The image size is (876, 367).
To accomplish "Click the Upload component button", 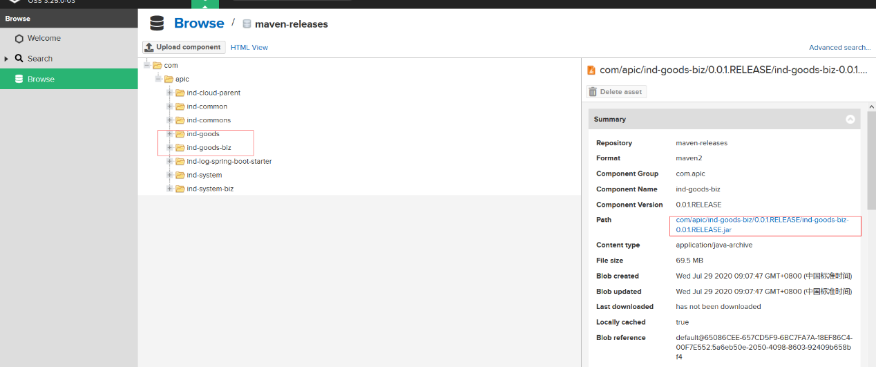I will coord(183,47).
